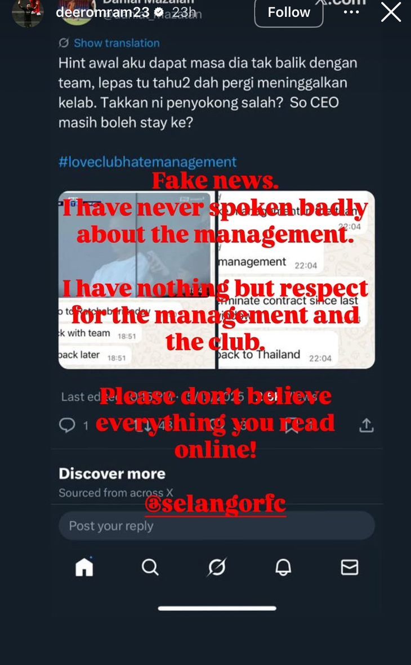This screenshot has width=411, height=665.
Task: Tap the deeromram23 username
Action: (102, 12)
